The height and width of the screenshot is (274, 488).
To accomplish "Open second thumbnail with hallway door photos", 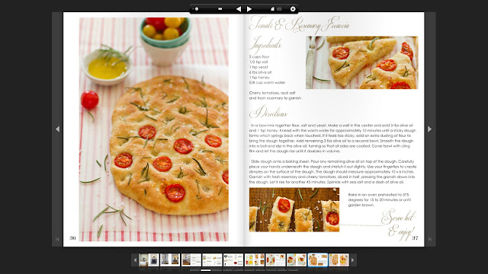I will click(170, 260).
